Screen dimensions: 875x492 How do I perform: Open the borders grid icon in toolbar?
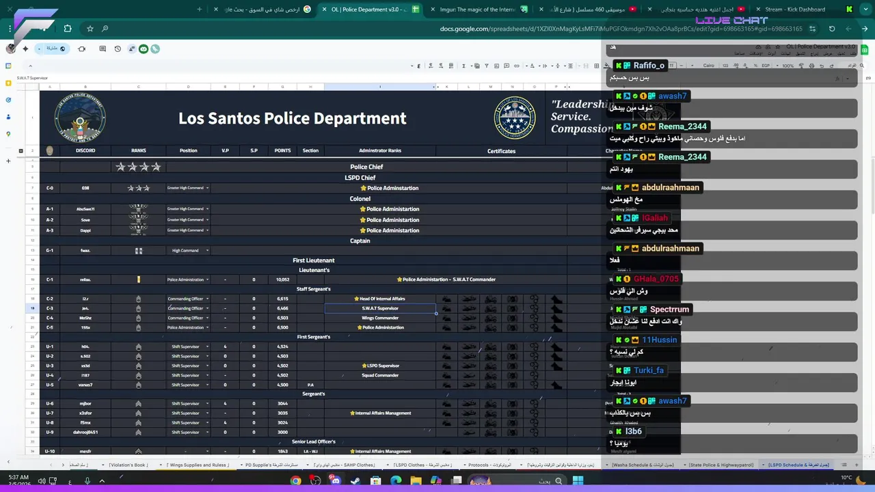tap(597, 66)
